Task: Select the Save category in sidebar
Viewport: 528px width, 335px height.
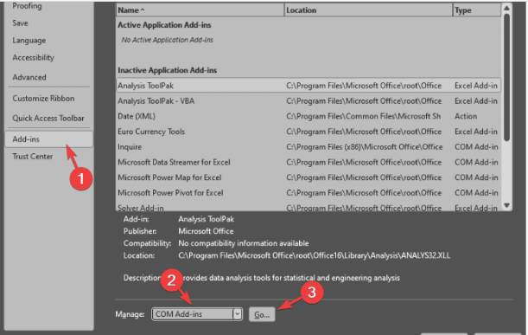Action: click(20, 23)
